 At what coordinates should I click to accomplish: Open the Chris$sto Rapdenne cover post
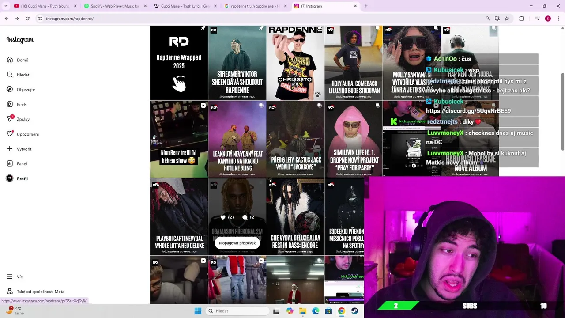pyautogui.click(x=295, y=63)
